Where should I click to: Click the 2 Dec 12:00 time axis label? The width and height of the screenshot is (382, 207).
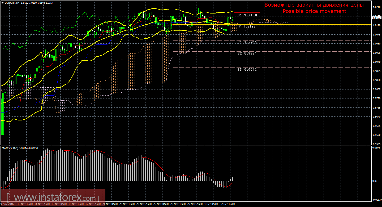click(228, 204)
